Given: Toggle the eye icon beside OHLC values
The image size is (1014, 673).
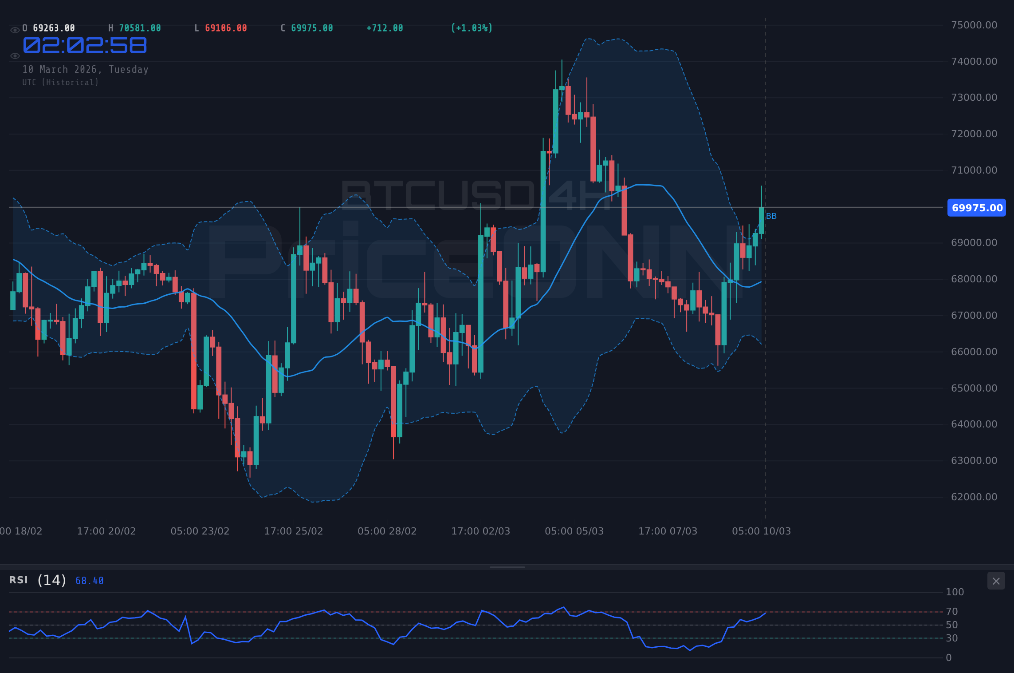Looking at the screenshot, I should coord(15,30).
